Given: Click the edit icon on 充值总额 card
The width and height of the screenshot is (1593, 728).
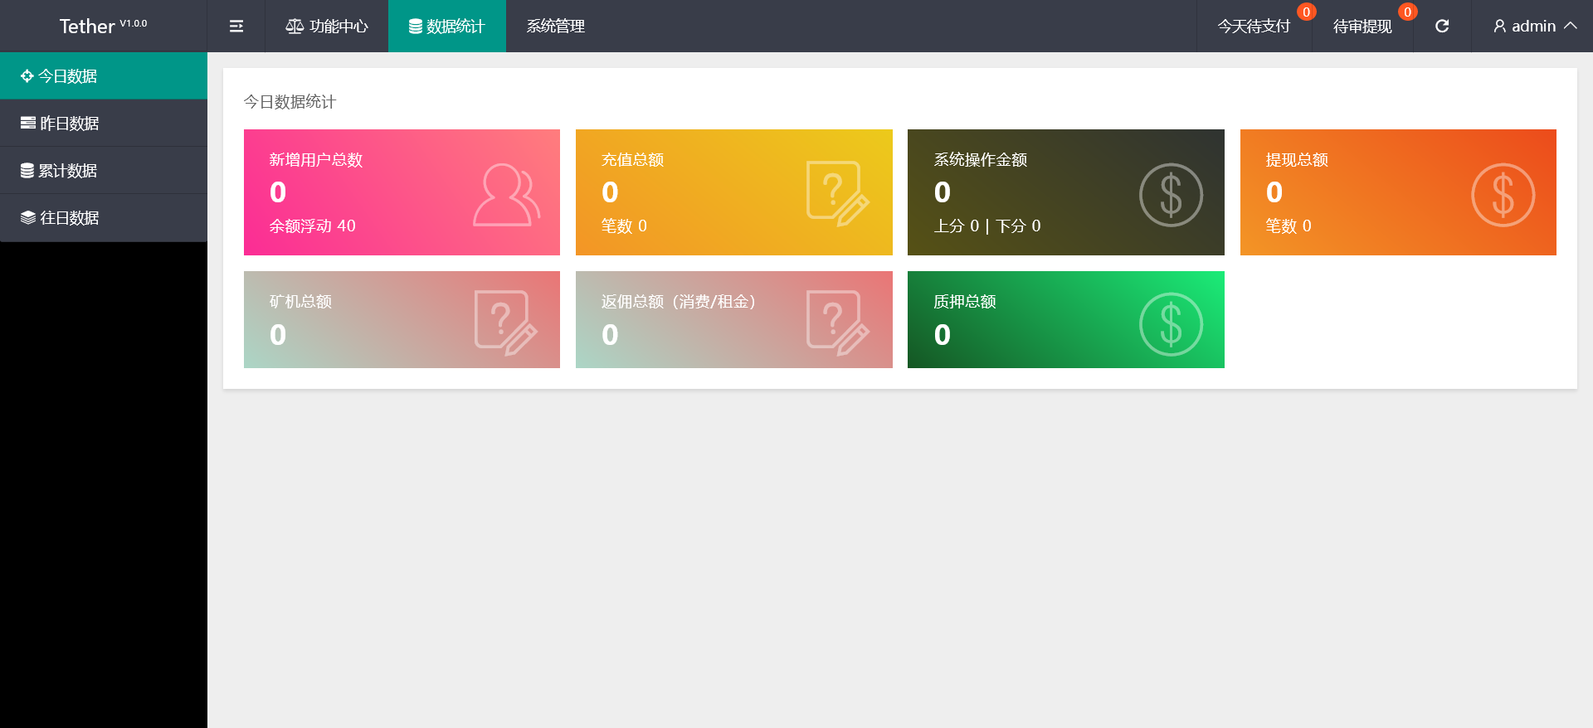Looking at the screenshot, I should point(837,193).
